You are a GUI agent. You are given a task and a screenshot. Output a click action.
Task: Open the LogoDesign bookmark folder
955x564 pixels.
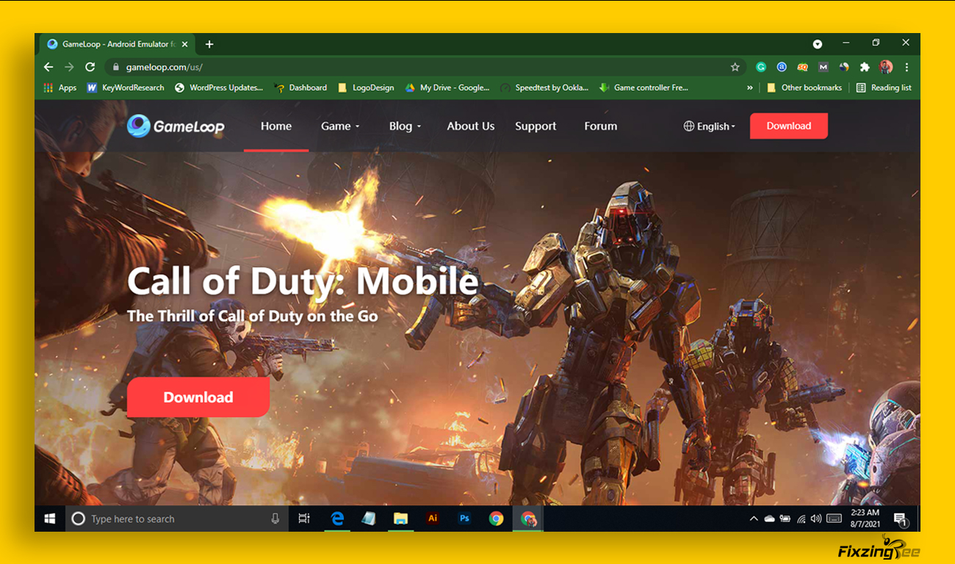coord(366,87)
